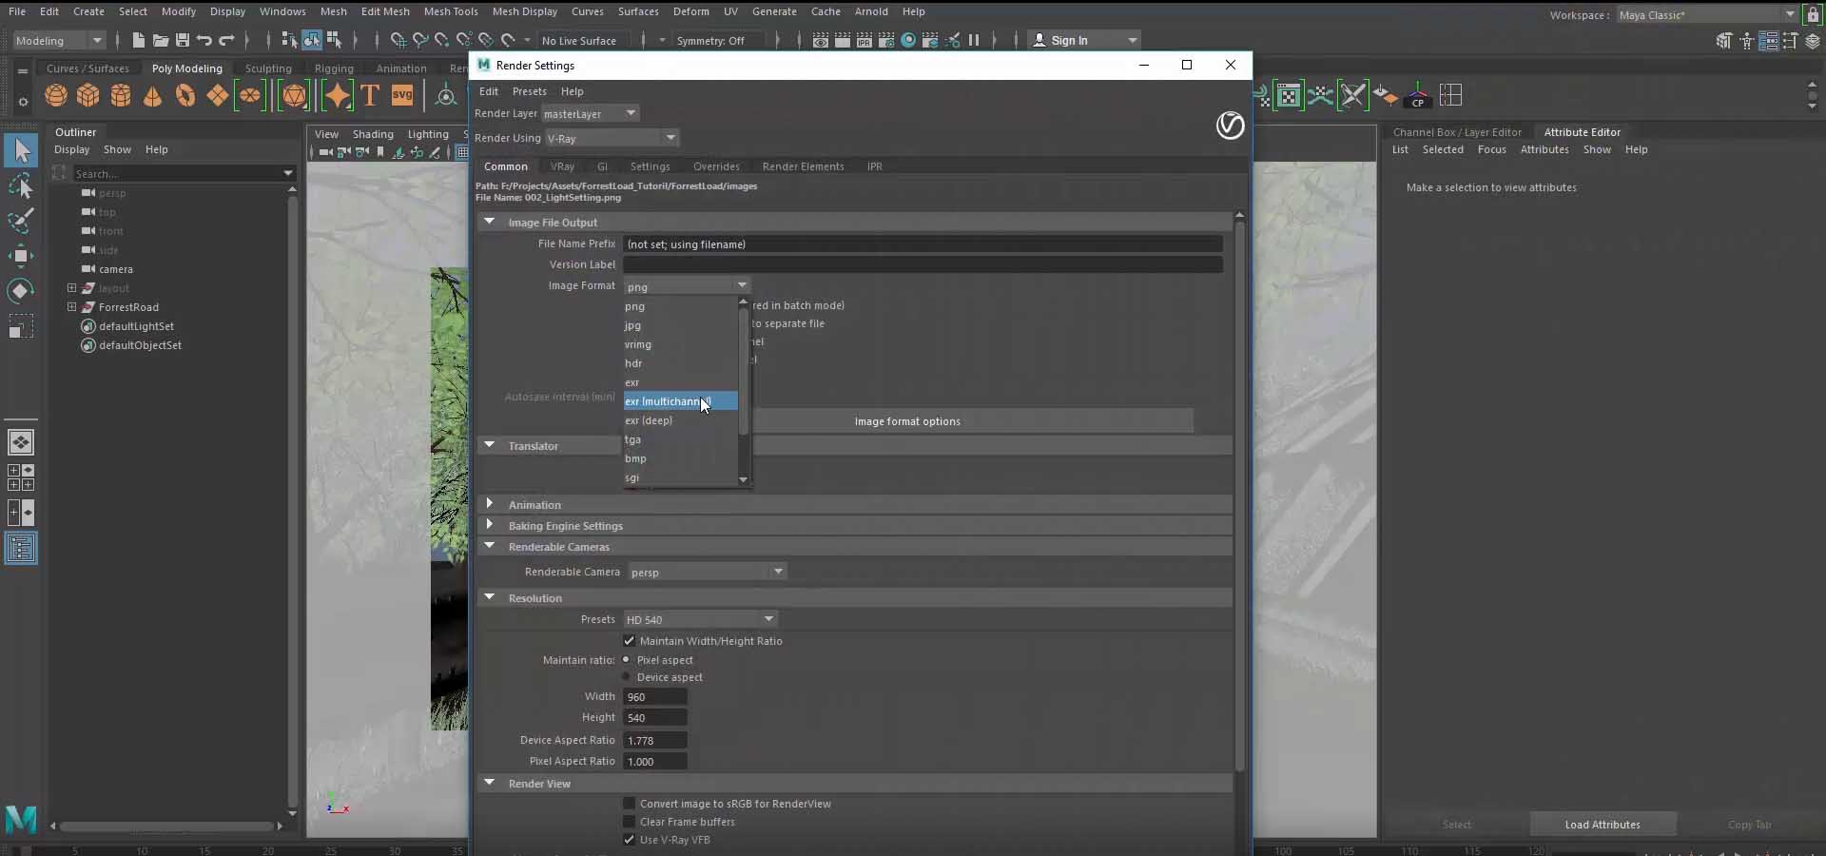Enable the Device aspect option

tap(627, 677)
